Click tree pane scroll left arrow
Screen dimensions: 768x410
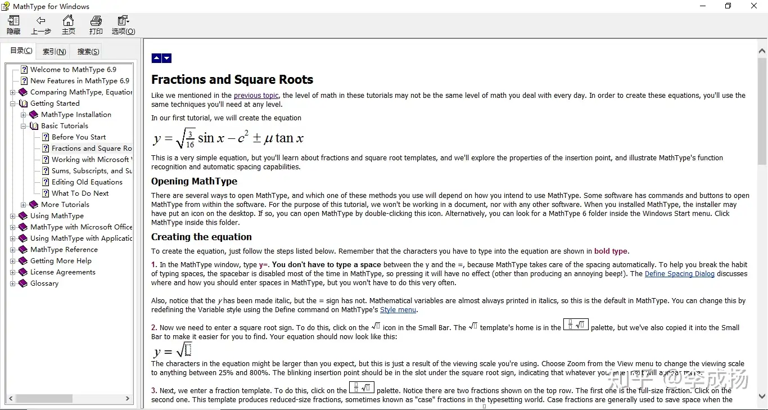(x=10, y=398)
